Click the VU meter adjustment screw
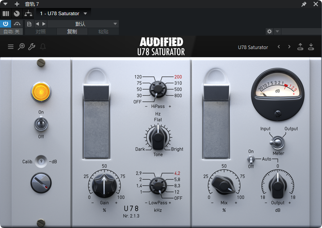322x228 pixels. click(278, 113)
